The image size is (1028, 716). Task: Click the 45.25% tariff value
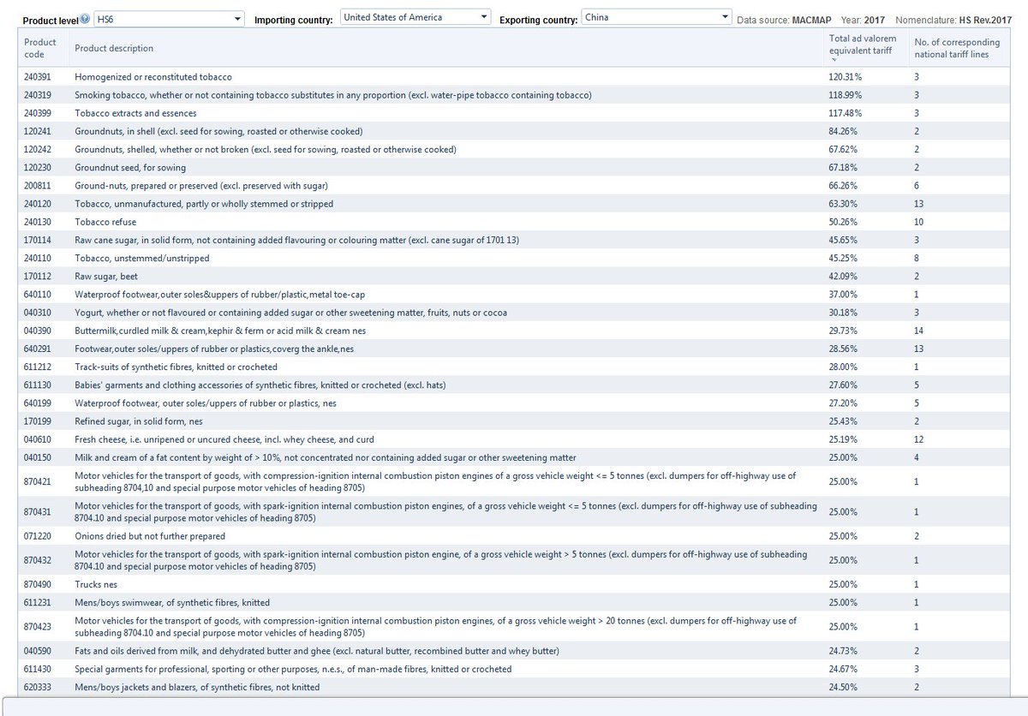coord(843,258)
